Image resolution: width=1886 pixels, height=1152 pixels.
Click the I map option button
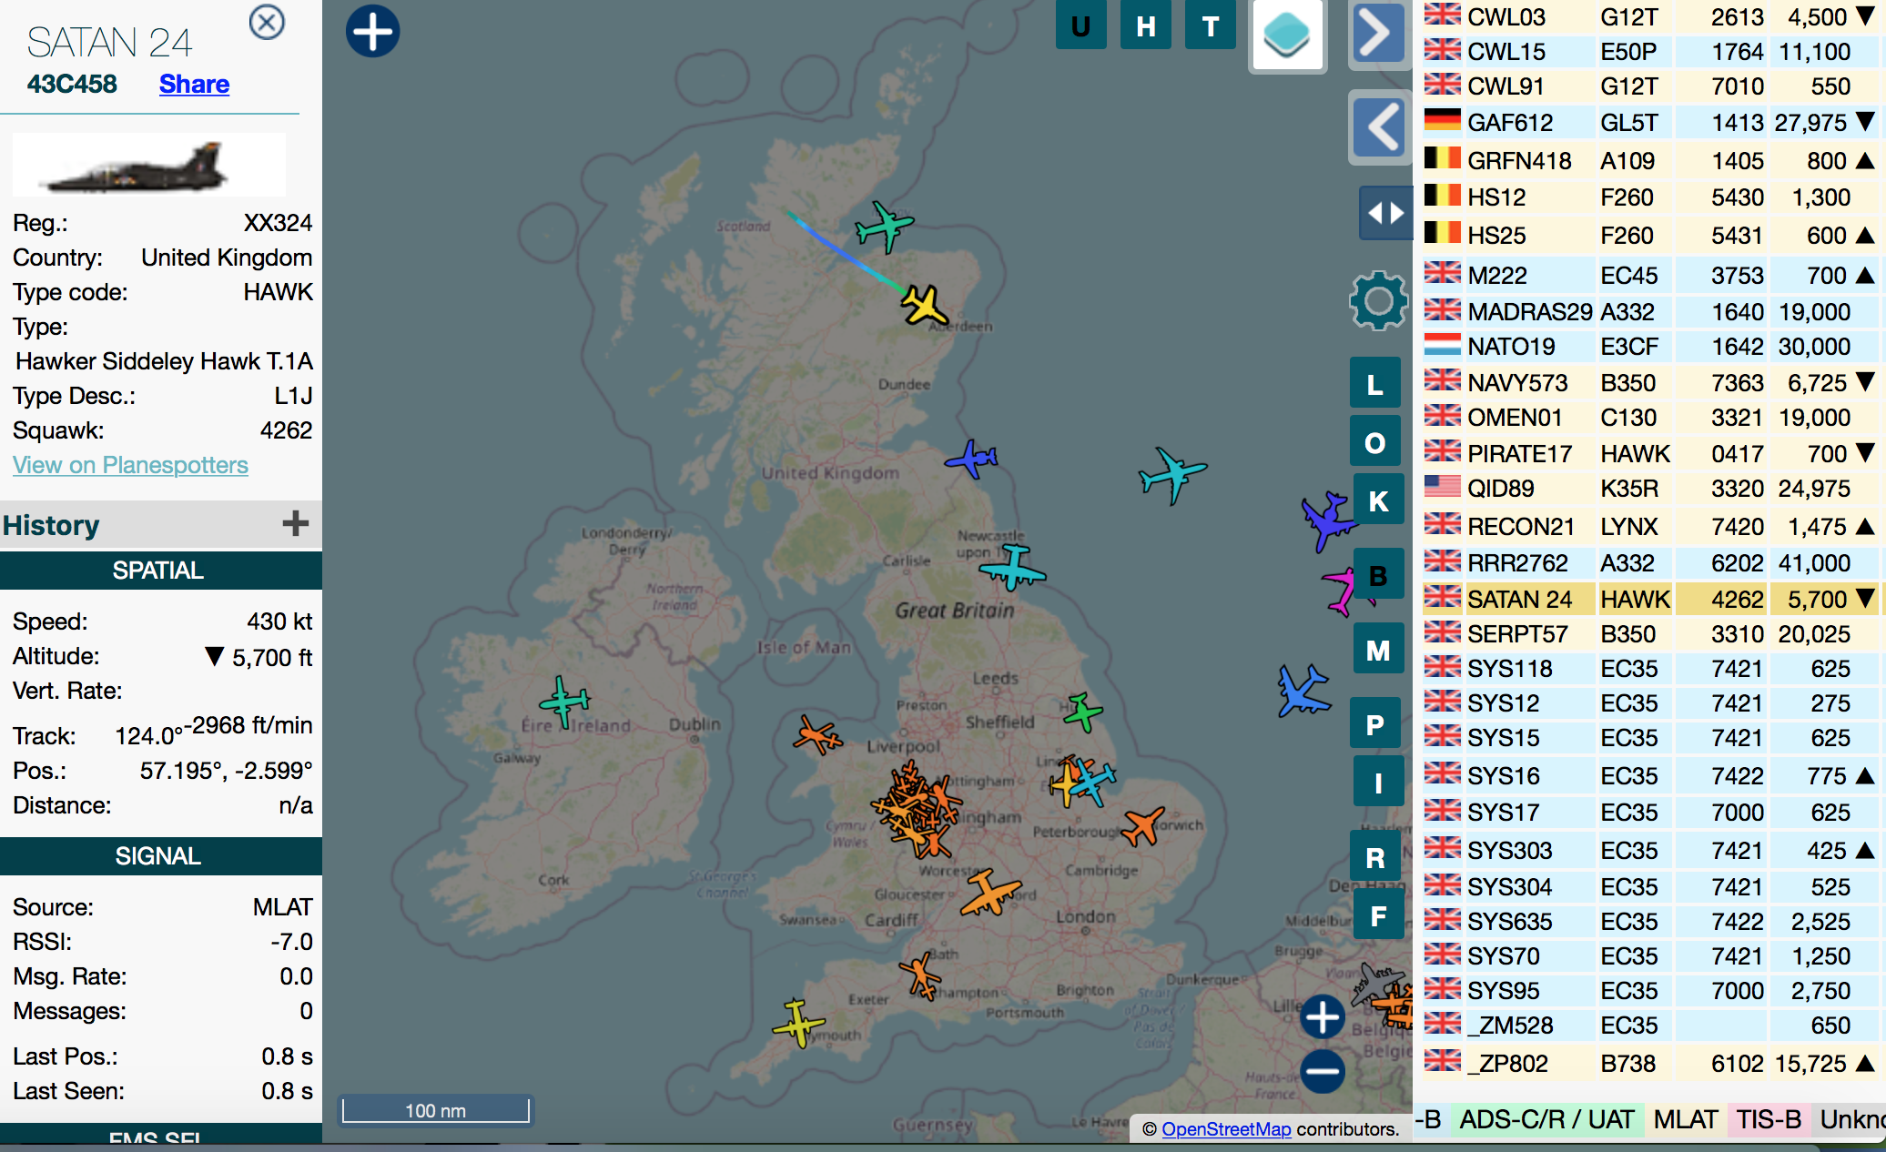click(1378, 783)
